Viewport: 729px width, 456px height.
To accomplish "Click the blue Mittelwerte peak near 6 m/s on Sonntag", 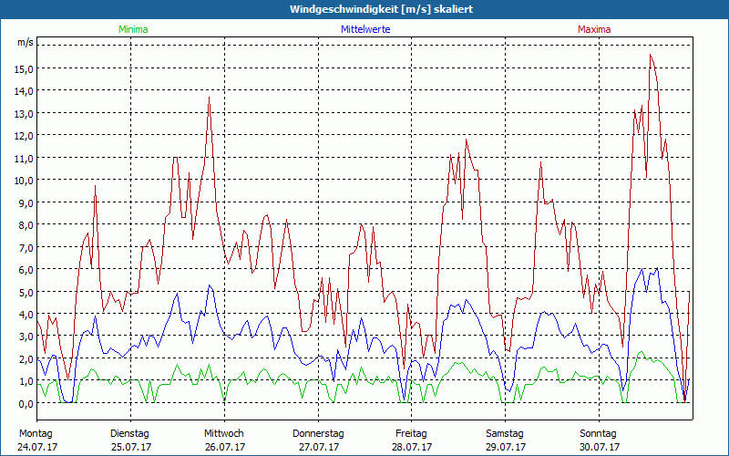I will 657,268.
